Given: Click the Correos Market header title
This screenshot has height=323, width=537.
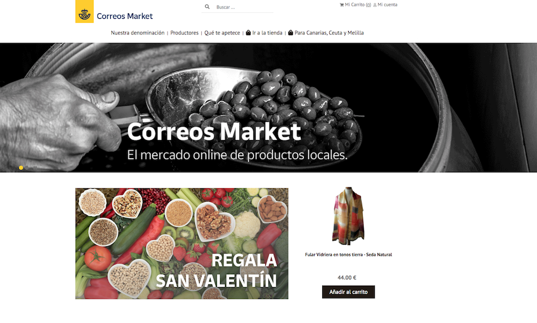Looking at the screenshot, I should (x=125, y=16).
